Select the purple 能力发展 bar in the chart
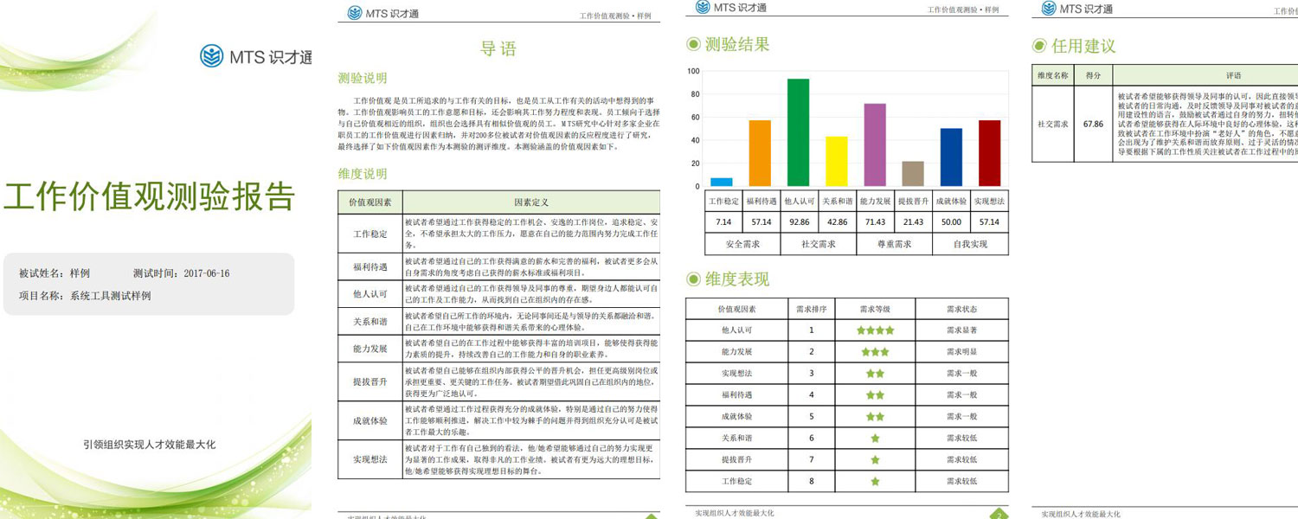 click(875, 145)
